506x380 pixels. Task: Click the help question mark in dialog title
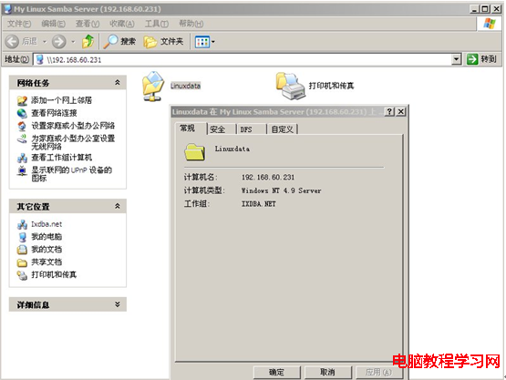(389, 111)
